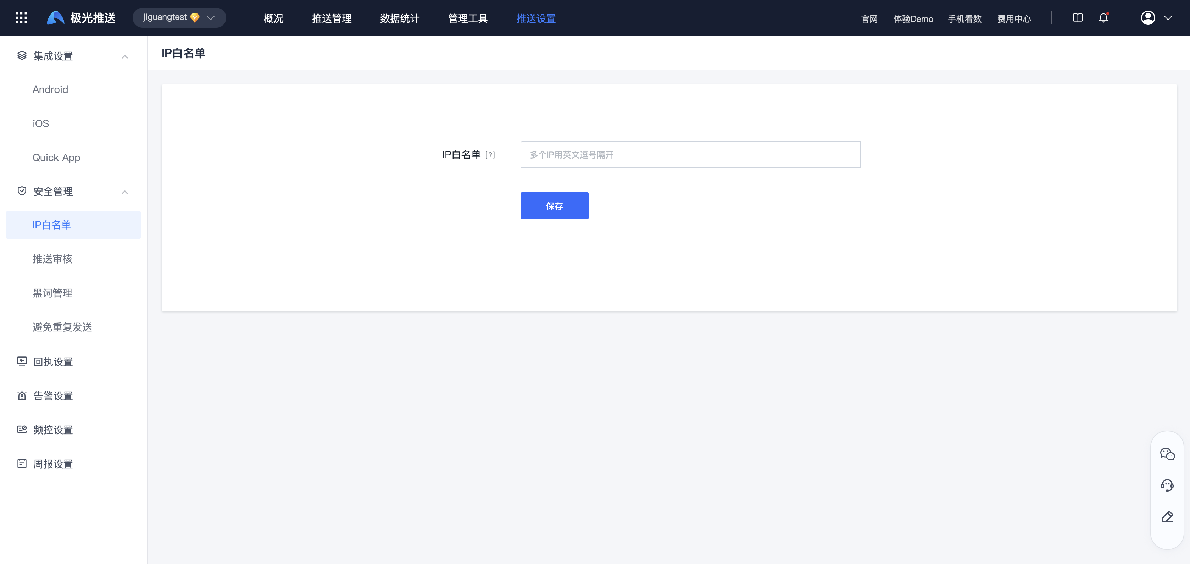This screenshot has height=564, width=1190.
Task: Click the 回执设置 icon
Action: coord(22,361)
